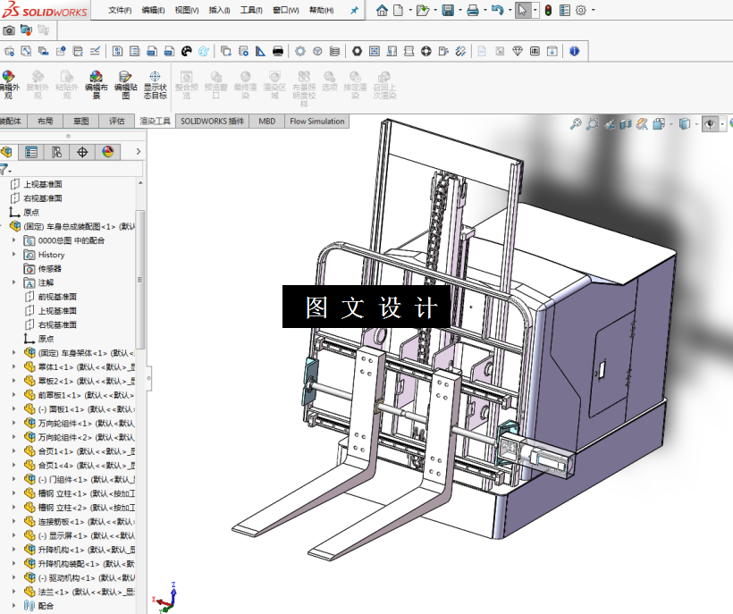Switch to the Flow Simulation tab
This screenshot has height=614, width=733.
coord(316,121)
